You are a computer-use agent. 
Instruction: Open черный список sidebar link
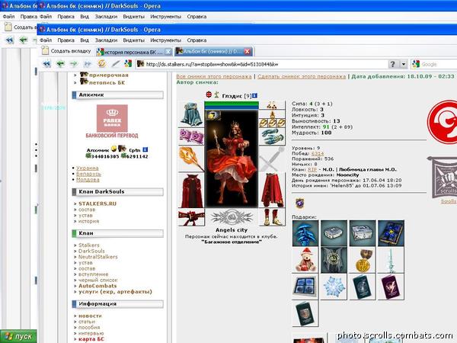[98, 280]
